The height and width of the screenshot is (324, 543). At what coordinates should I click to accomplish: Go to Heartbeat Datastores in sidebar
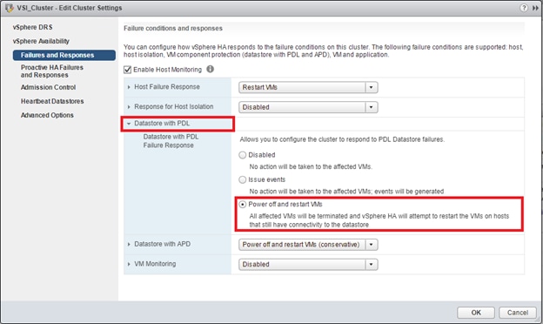pos(52,101)
